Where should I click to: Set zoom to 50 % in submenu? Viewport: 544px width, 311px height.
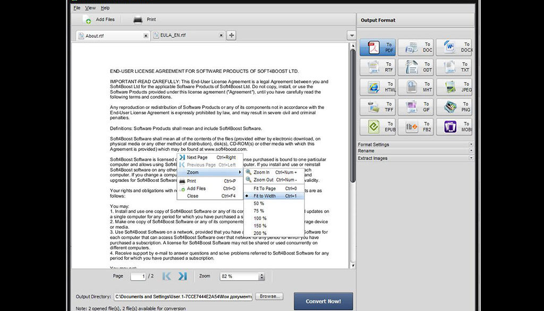pyautogui.click(x=274, y=204)
